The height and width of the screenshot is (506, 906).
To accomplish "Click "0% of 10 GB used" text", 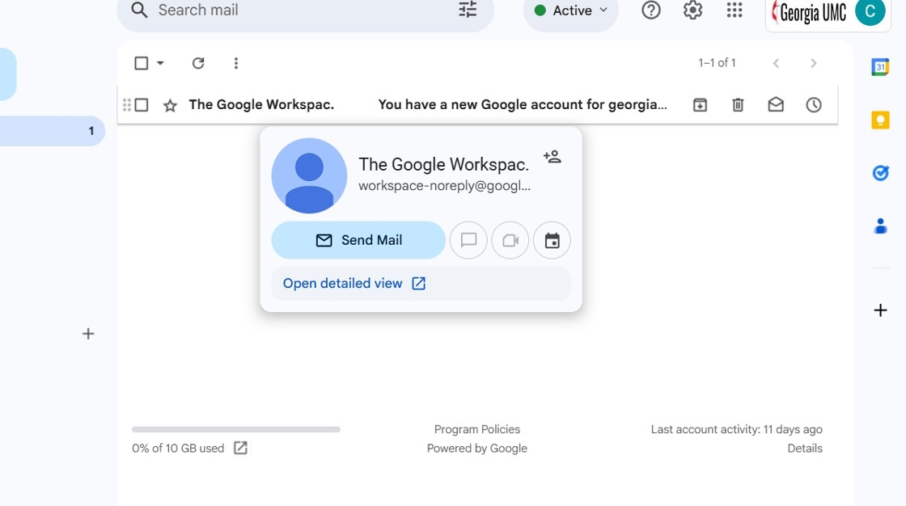I will [x=178, y=449].
